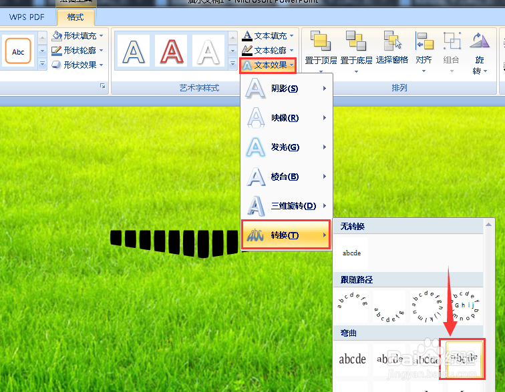
Task: Click the text fill letter A icon
Action: (x=247, y=35)
